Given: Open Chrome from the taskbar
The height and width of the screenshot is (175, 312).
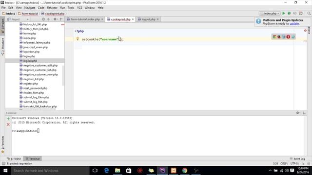Looking at the screenshot, I should click(x=185, y=171).
